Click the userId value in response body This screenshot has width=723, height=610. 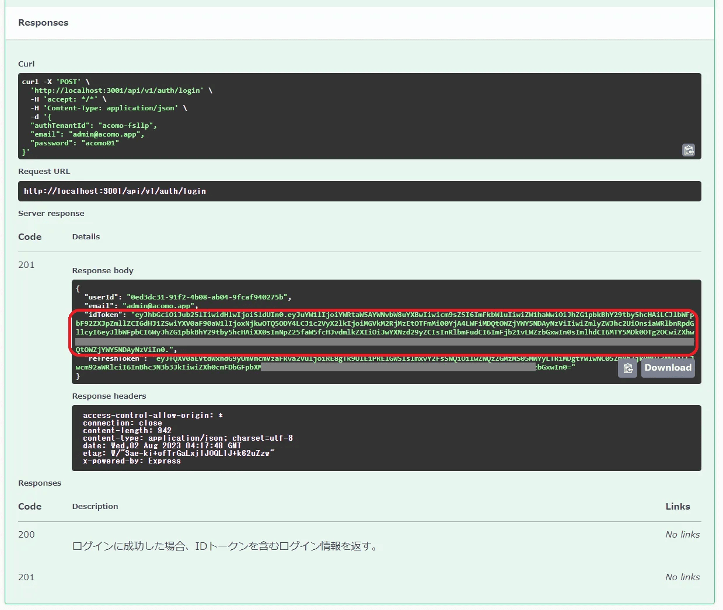[208, 297]
